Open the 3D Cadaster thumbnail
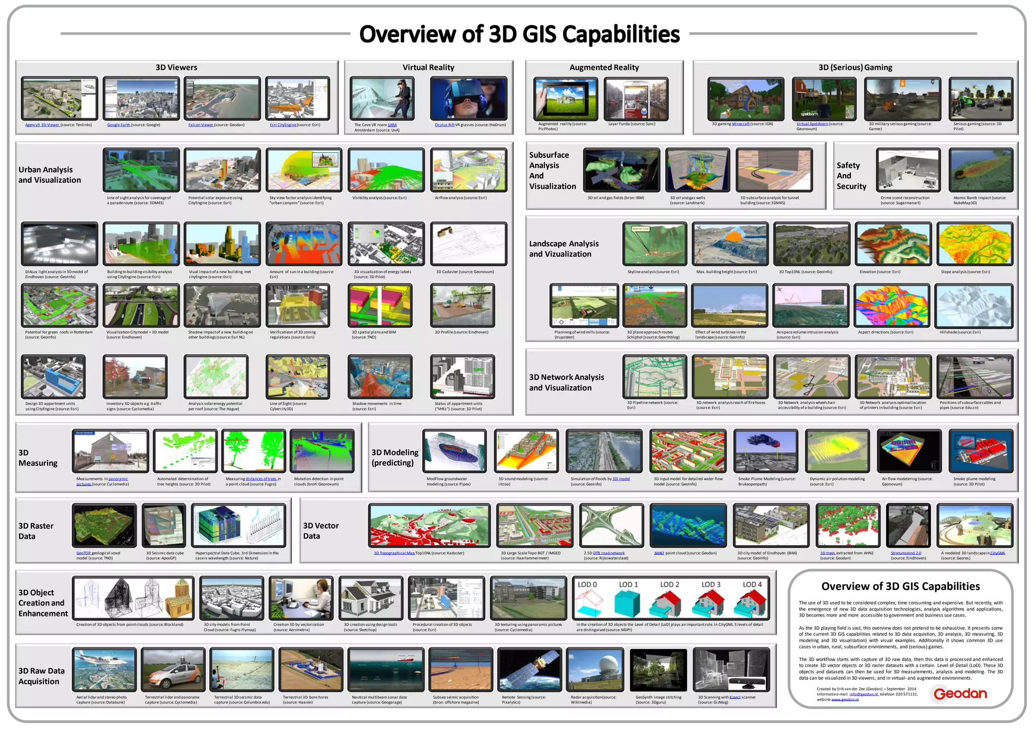Screen dimensions: 1036x732 468,244
